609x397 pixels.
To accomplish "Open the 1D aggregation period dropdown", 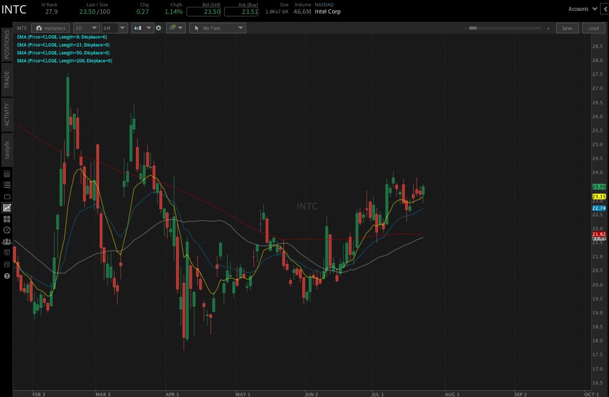I will tap(86, 28).
